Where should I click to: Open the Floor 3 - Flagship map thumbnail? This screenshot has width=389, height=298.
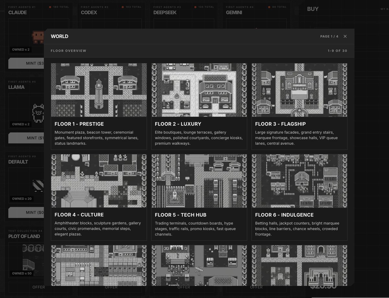click(299, 90)
